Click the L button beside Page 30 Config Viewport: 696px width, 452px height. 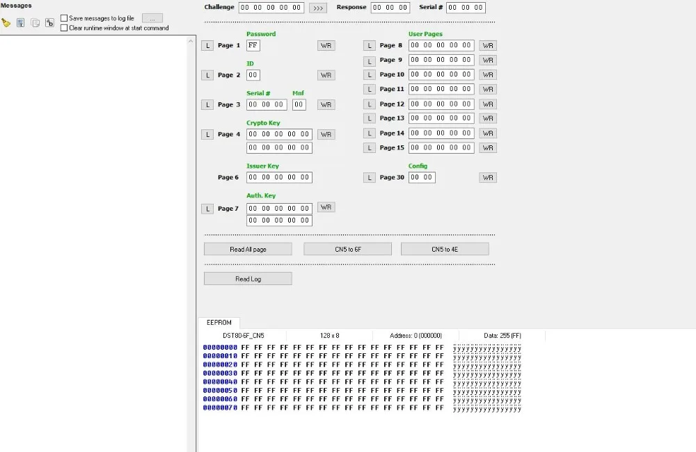point(369,177)
